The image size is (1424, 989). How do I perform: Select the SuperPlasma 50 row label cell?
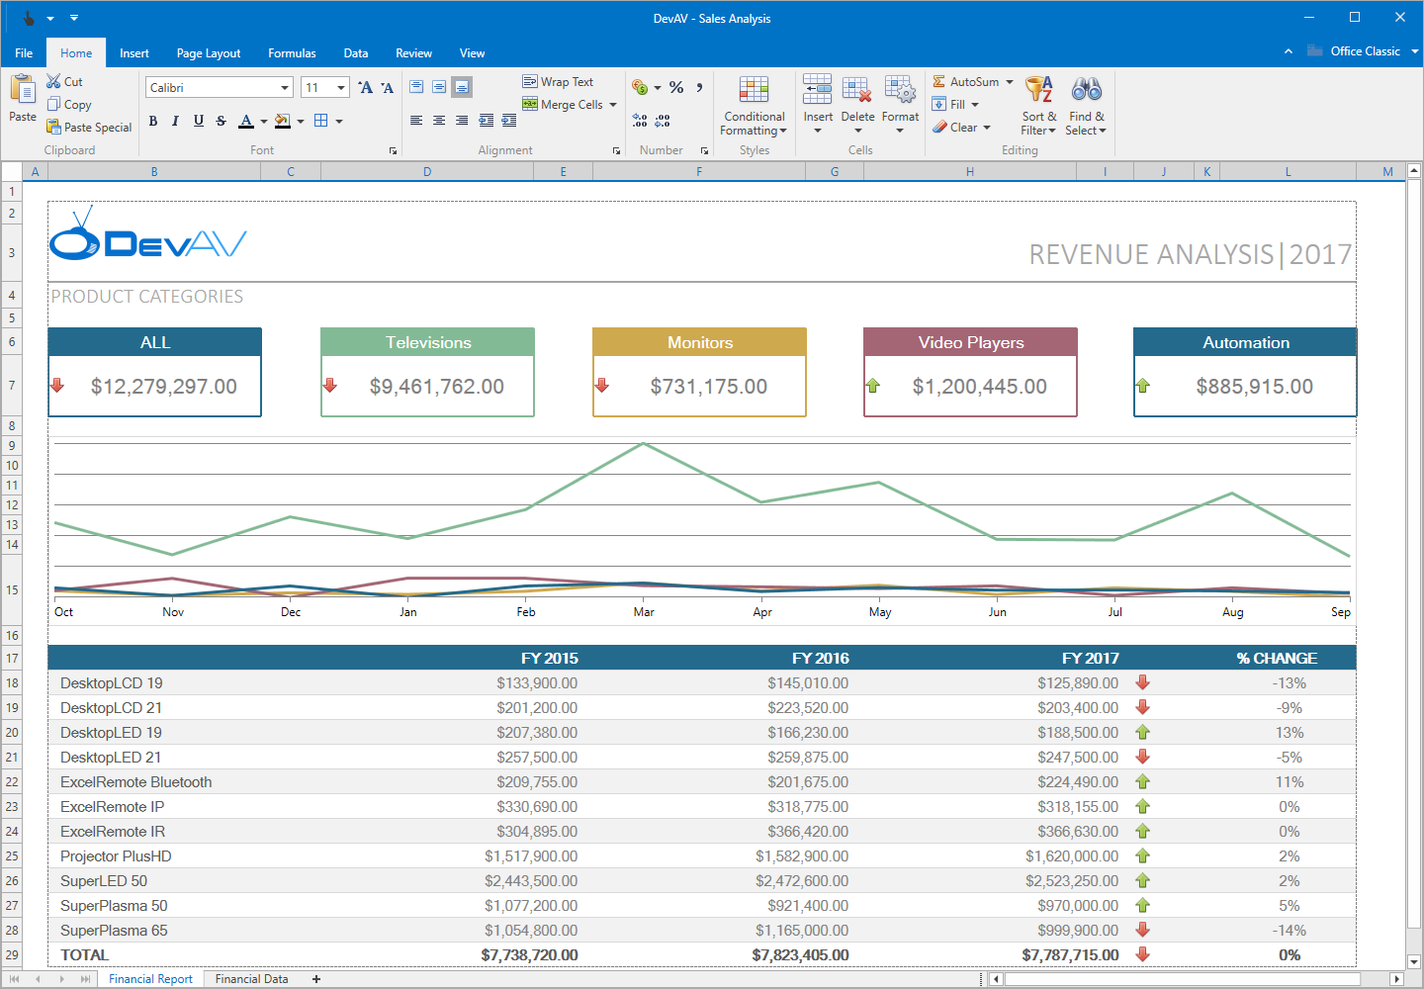pyautogui.click(x=114, y=906)
